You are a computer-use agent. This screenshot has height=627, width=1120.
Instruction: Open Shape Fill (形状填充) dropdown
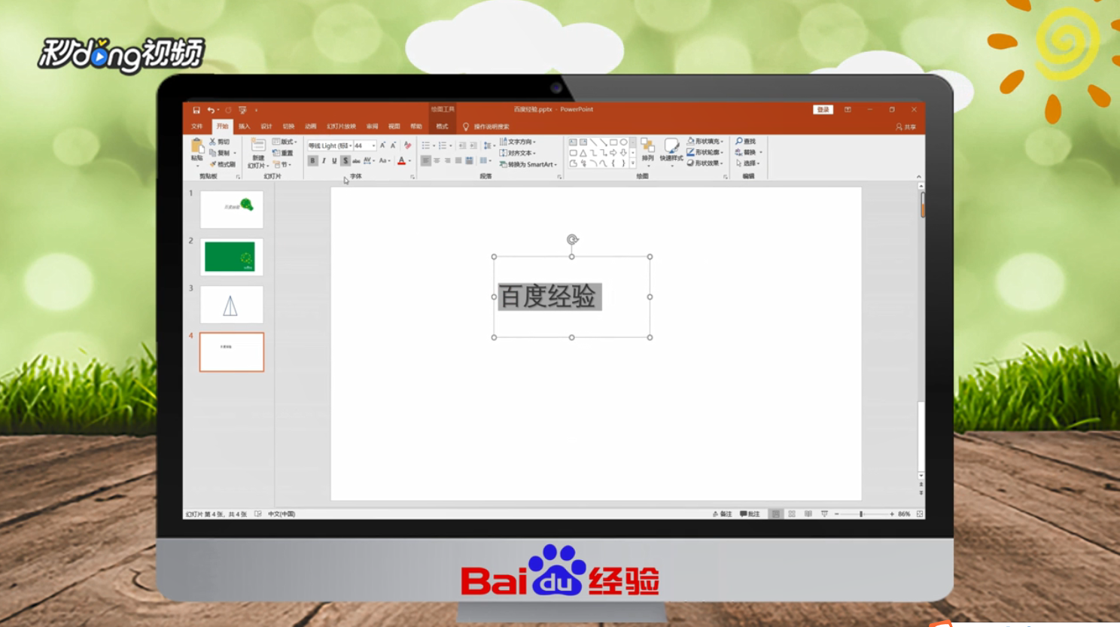tap(705, 142)
